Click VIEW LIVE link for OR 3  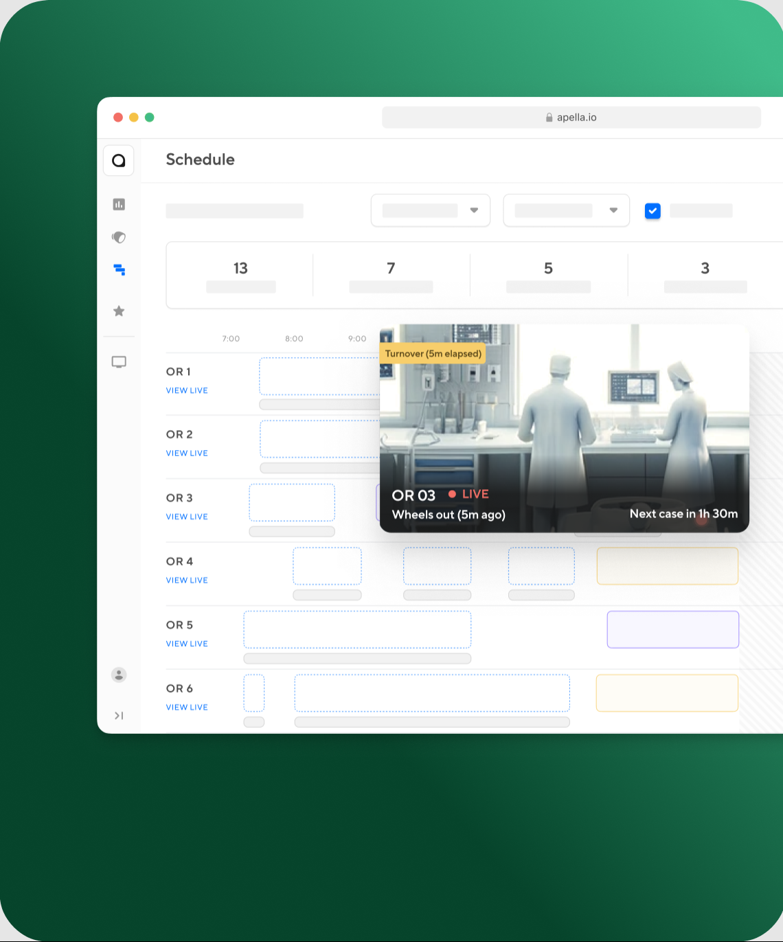[187, 517]
